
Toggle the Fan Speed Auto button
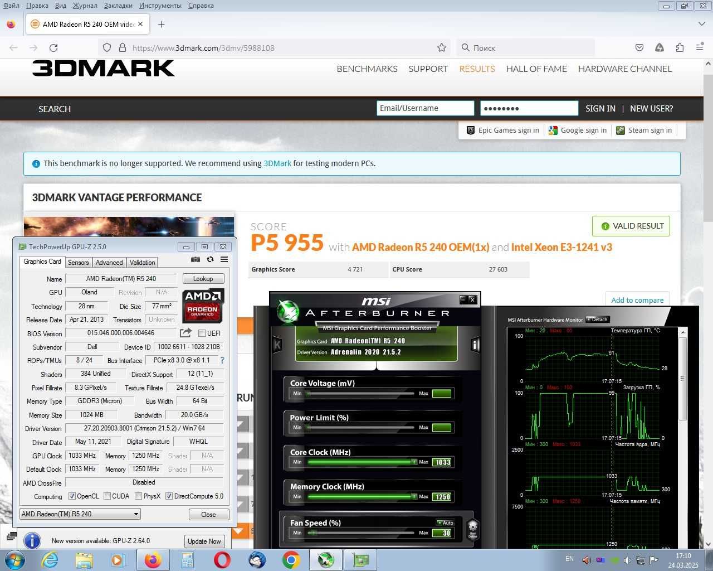[445, 522]
